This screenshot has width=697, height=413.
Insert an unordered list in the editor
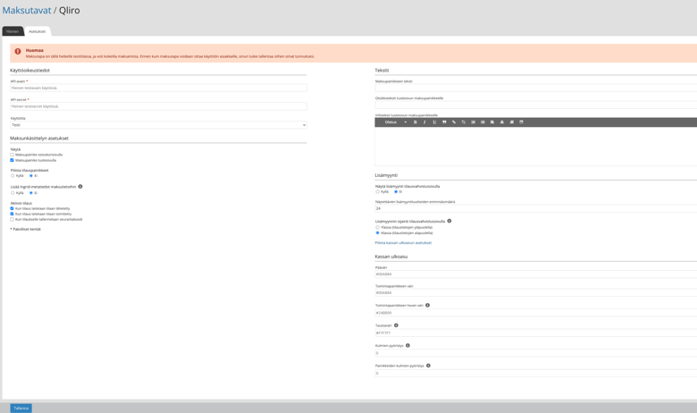[483, 122]
